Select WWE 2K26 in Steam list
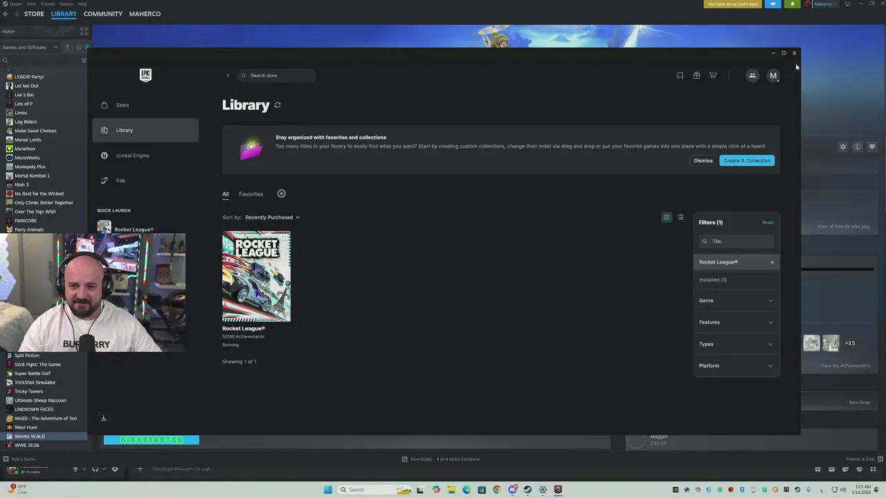886x498 pixels. point(26,445)
